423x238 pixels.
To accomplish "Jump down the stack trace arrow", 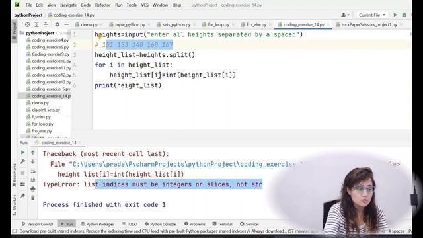I will tap(33, 161).
